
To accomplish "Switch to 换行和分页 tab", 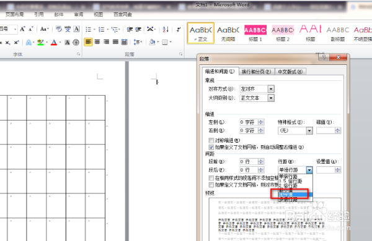I will tap(256, 72).
